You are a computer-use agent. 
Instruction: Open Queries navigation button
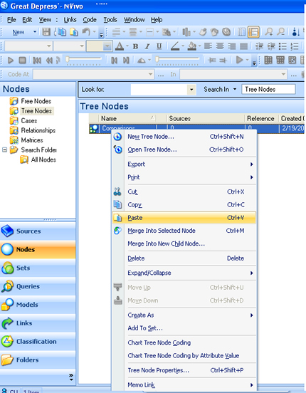click(x=38, y=286)
